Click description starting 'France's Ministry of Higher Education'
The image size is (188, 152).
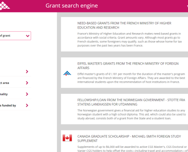(x=130, y=40)
